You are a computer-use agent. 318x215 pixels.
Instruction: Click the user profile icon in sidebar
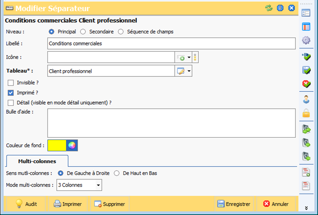(306, 100)
